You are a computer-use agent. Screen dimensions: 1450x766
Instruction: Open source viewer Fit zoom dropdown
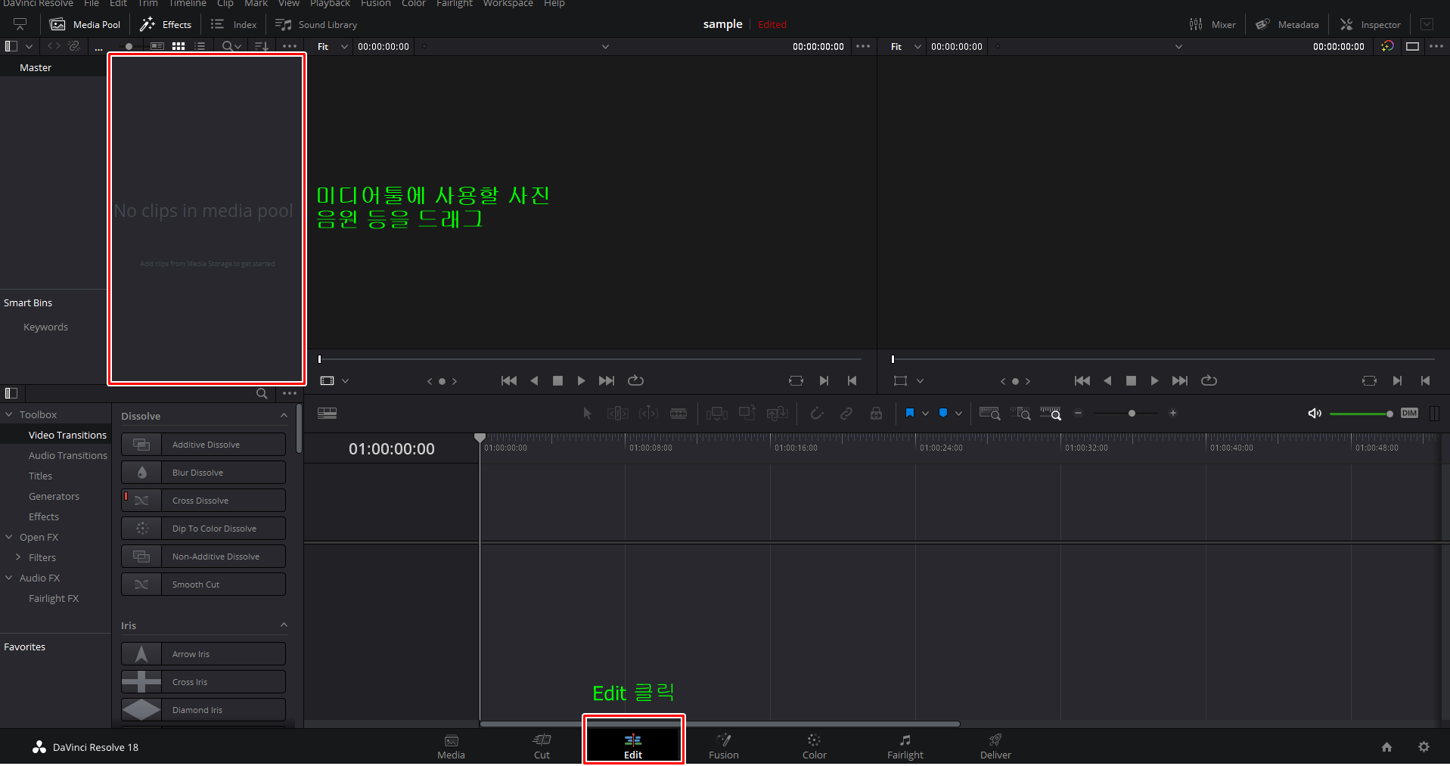[333, 46]
